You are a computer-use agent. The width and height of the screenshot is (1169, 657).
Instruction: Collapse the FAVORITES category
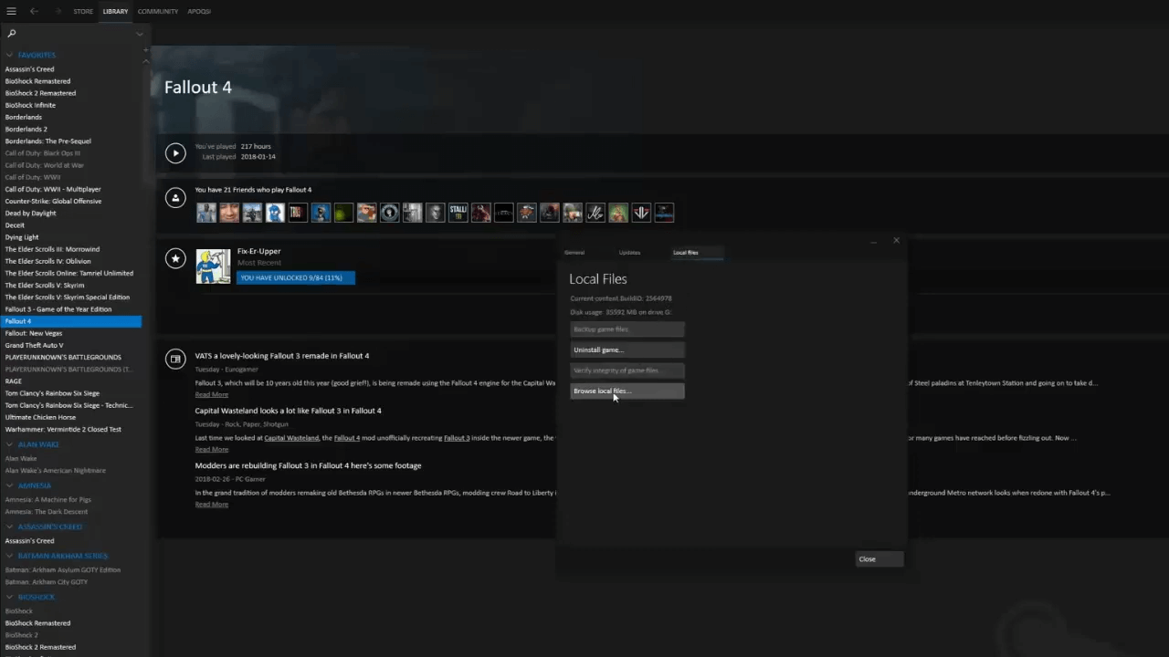coord(9,55)
